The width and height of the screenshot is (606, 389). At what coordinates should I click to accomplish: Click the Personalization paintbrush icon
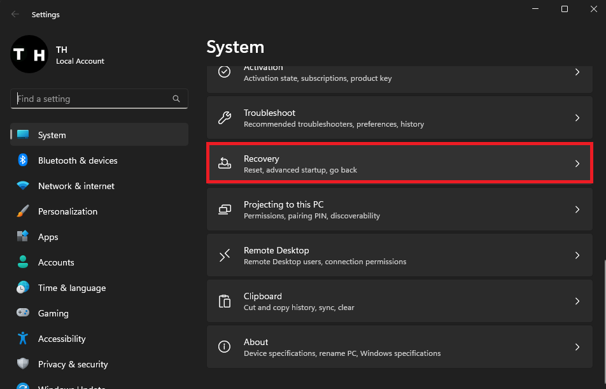[23, 211]
